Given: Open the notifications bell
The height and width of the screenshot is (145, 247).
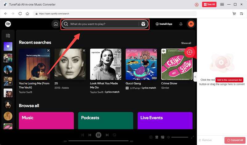Looking at the screenshot, I should [x=181, y=24].
